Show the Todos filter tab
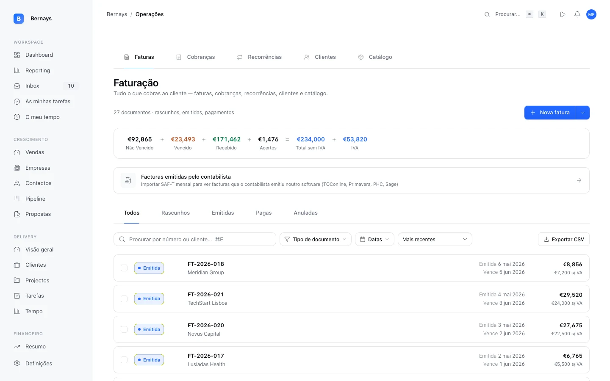This screenshot has width=610, height=381. (x=132, y=213)
